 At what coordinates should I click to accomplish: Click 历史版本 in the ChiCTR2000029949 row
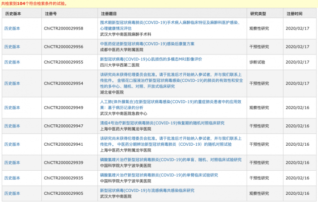(x=12, y=108)
